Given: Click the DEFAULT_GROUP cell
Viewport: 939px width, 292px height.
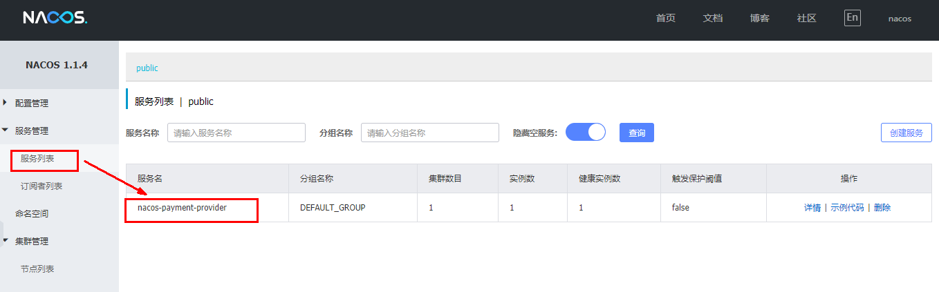Looking at the screenshot, I should (353, 207).
